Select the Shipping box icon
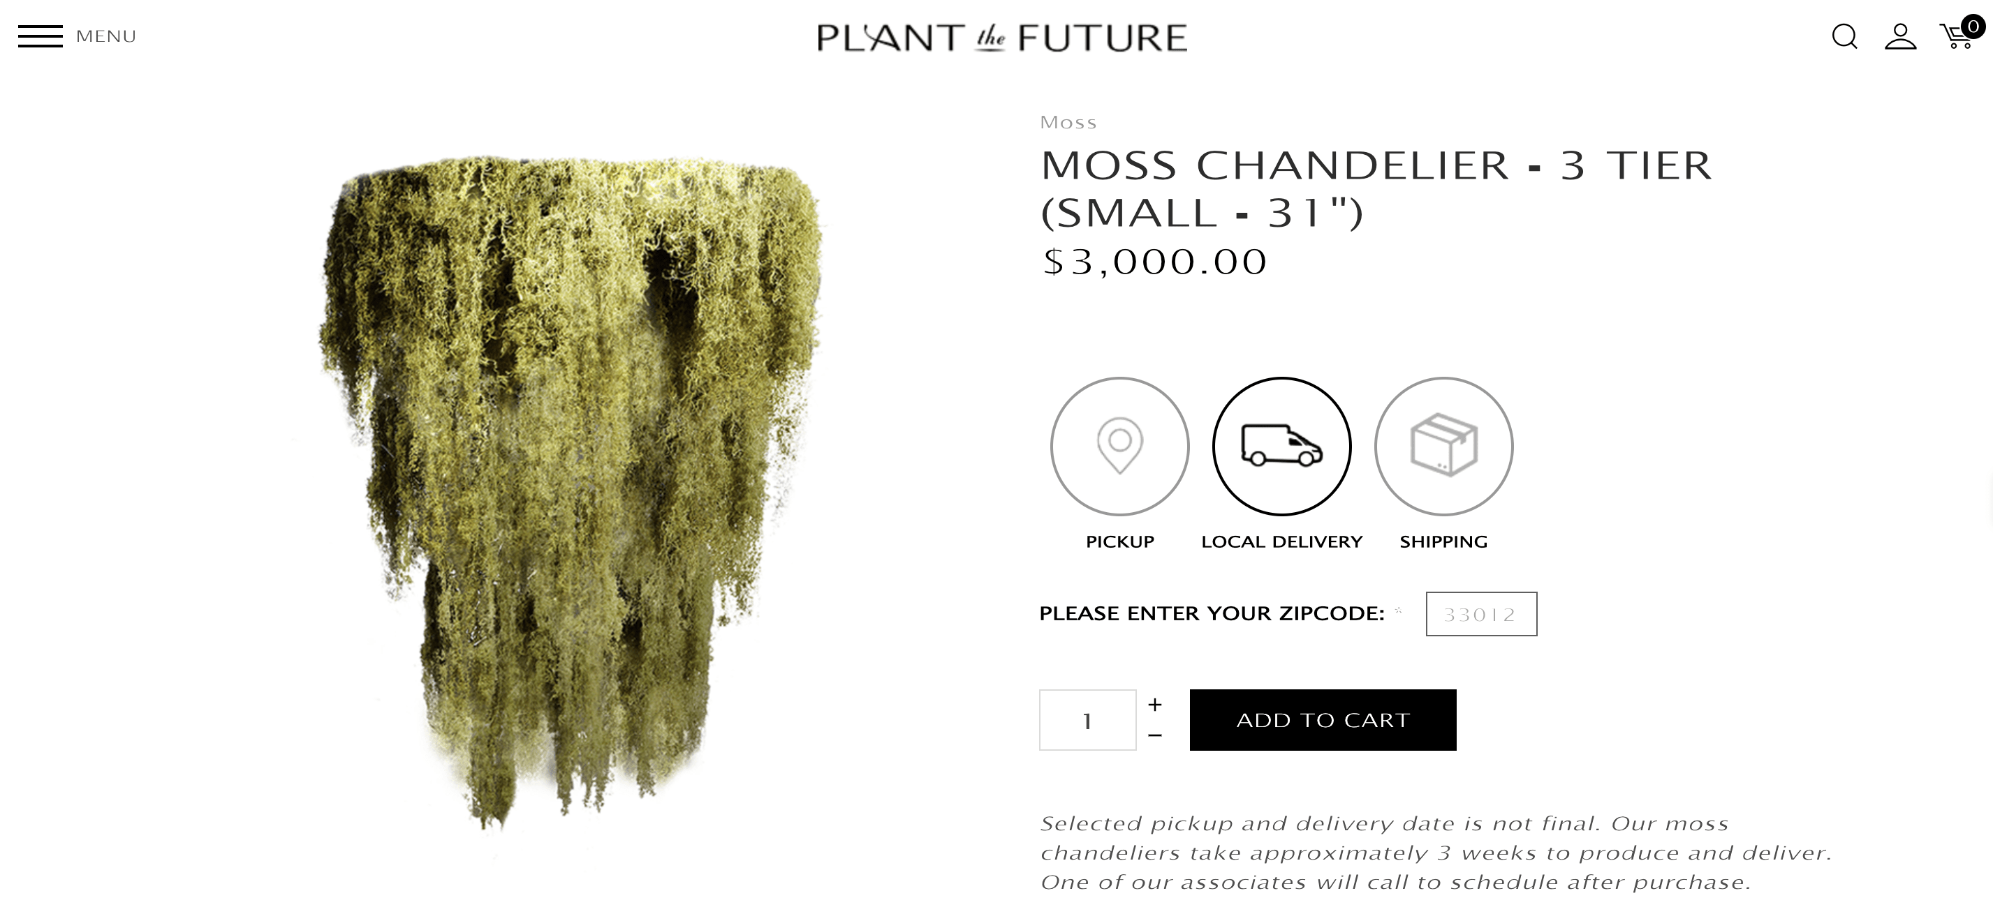Screen dimensions: 1993x914 tap(1443, 446)
